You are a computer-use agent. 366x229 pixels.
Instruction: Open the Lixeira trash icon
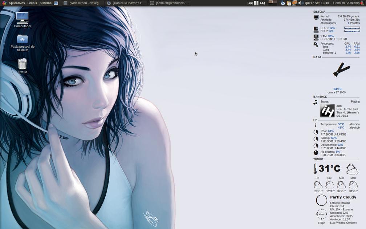(x=23, y=66)
